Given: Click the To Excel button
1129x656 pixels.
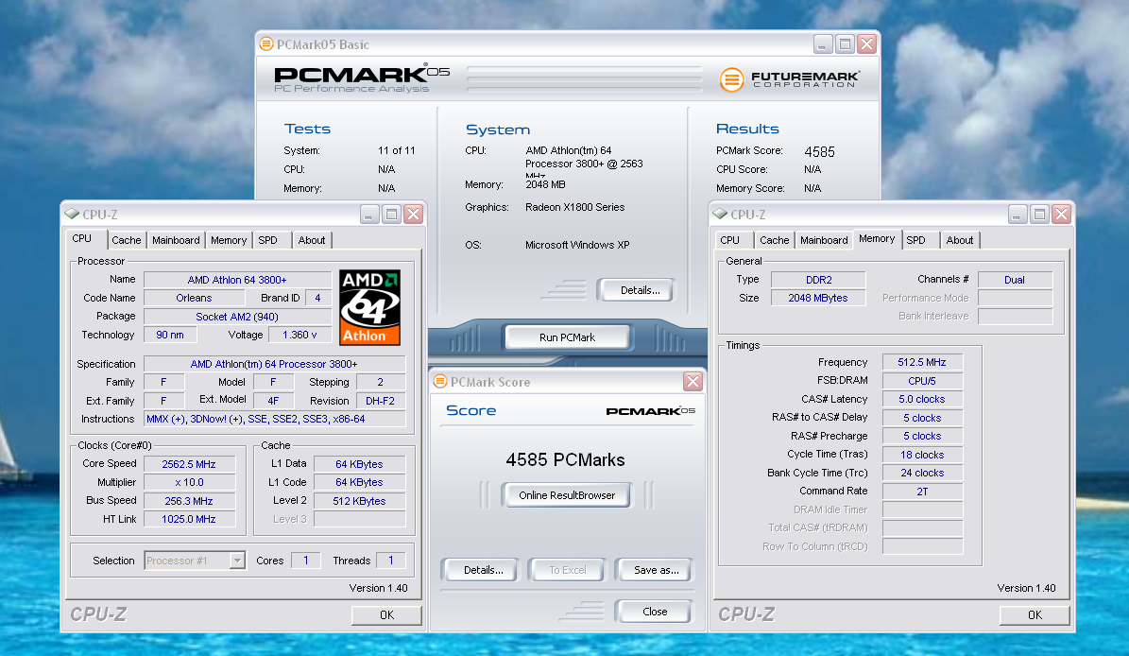Looking at the screenshot, I should 568,570.
